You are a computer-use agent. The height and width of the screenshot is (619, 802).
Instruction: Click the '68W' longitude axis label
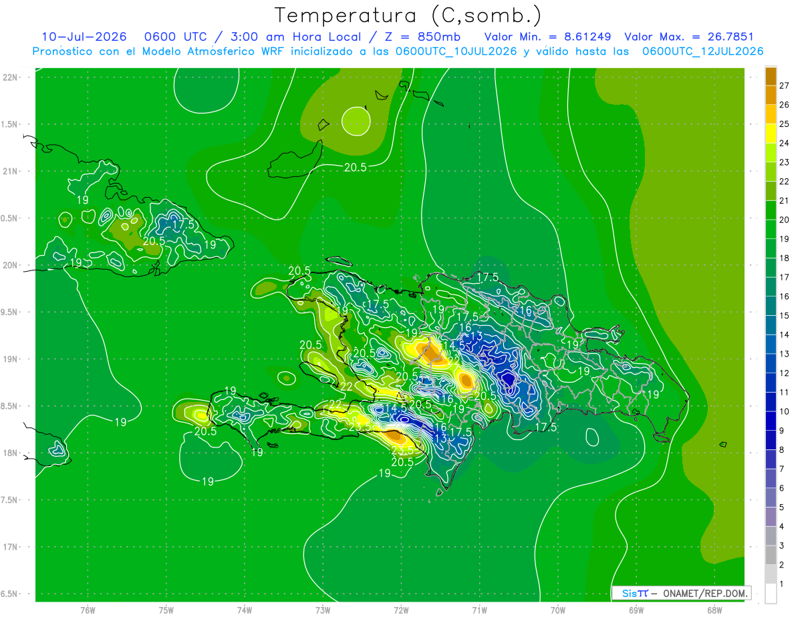pyautogui.click(x=714, y=610)
